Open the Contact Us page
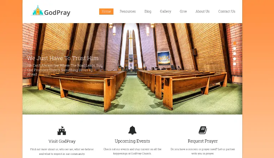 [x=227, y=11]
